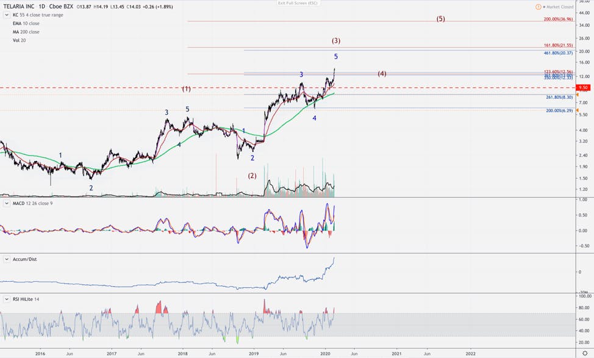Open chart settings gear icon
The height and width of the screenshot is (358, 594).
click(x=585, y=353)
